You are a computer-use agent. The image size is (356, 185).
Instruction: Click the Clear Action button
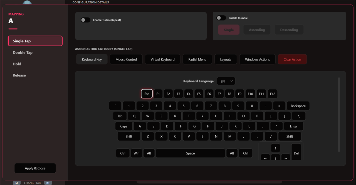[x=292, y=59]
